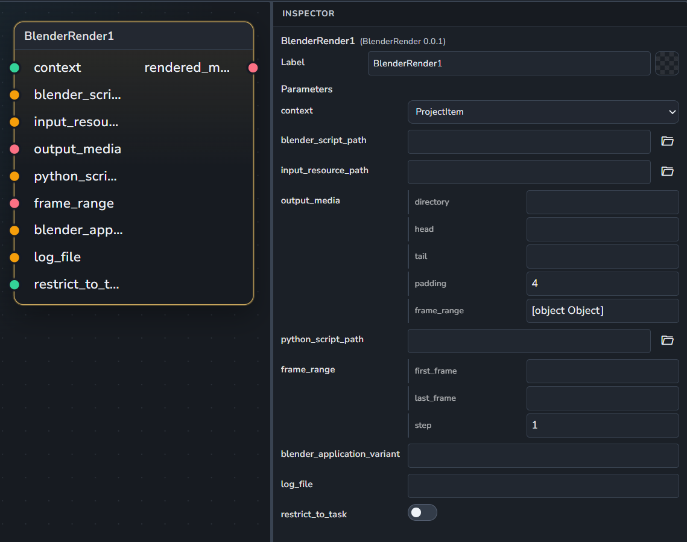Toggle the restrict_to_task switch

pos(422,512)
